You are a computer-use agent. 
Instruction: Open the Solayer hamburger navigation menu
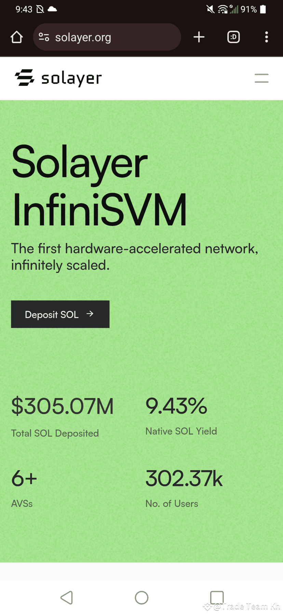coord(261,78)
